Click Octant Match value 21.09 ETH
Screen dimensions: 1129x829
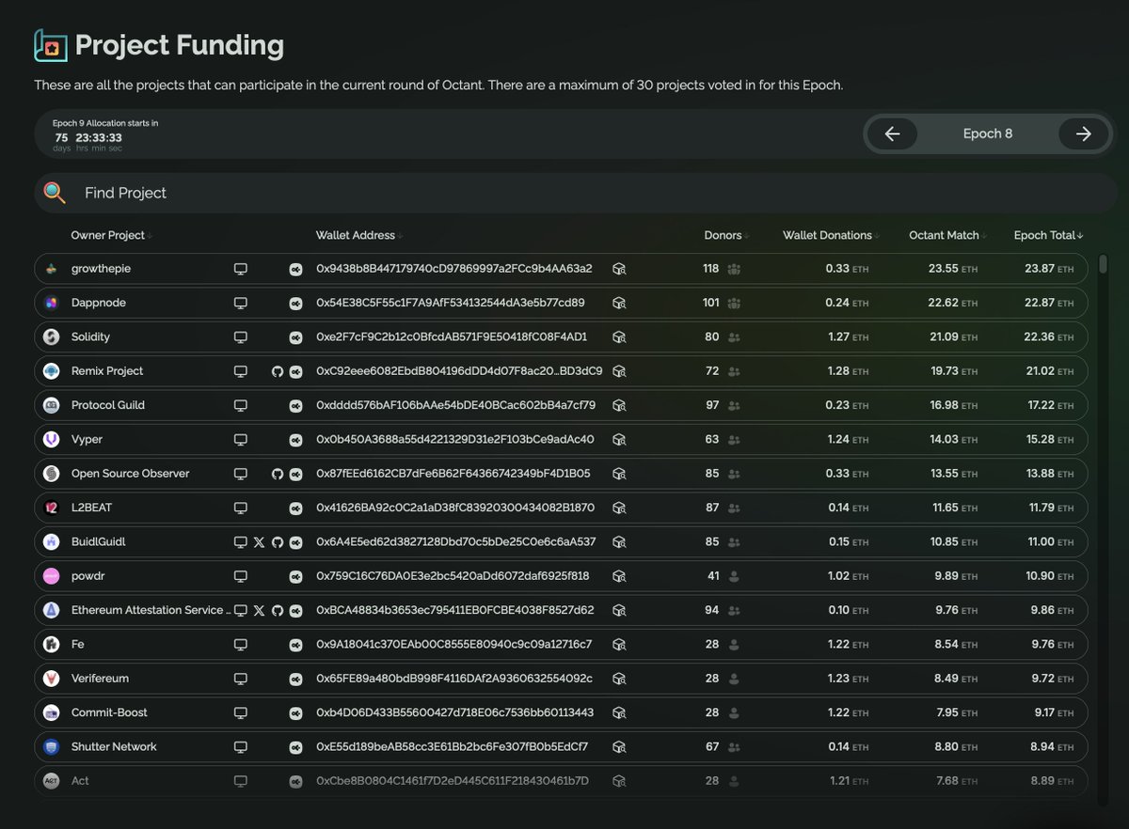tap(953, 337)
